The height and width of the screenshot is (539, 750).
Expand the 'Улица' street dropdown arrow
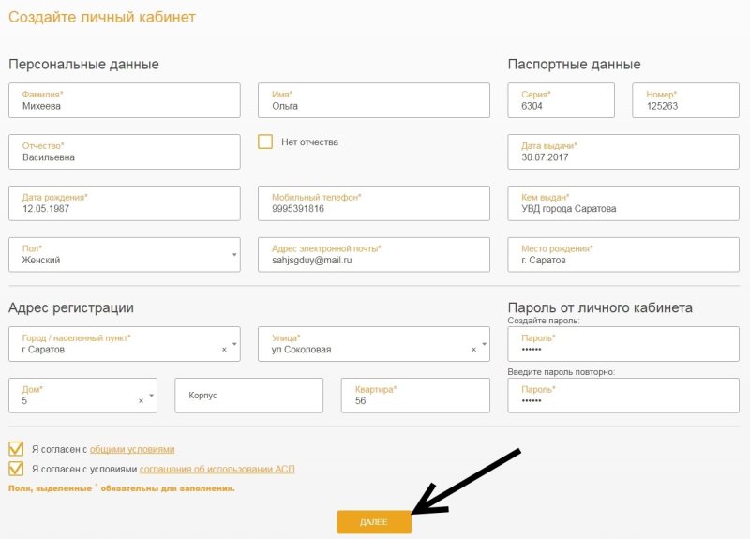click(x=484, y=344)
